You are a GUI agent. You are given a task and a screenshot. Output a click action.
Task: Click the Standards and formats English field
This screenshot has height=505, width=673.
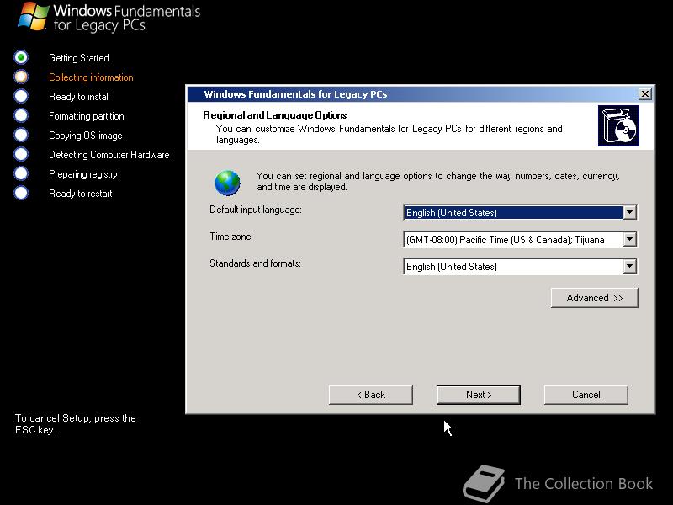520,266
